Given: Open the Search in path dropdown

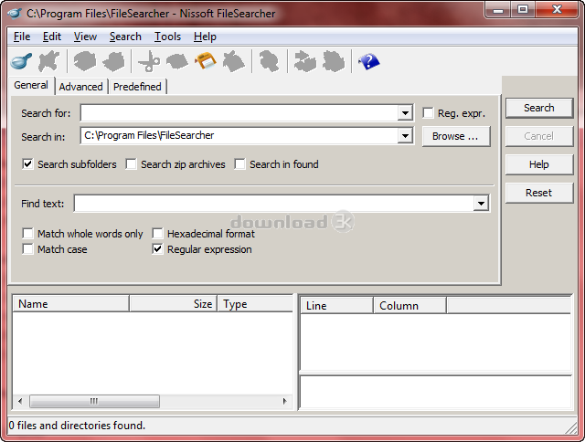Looking at the screenshot, I should click(406, 136).
